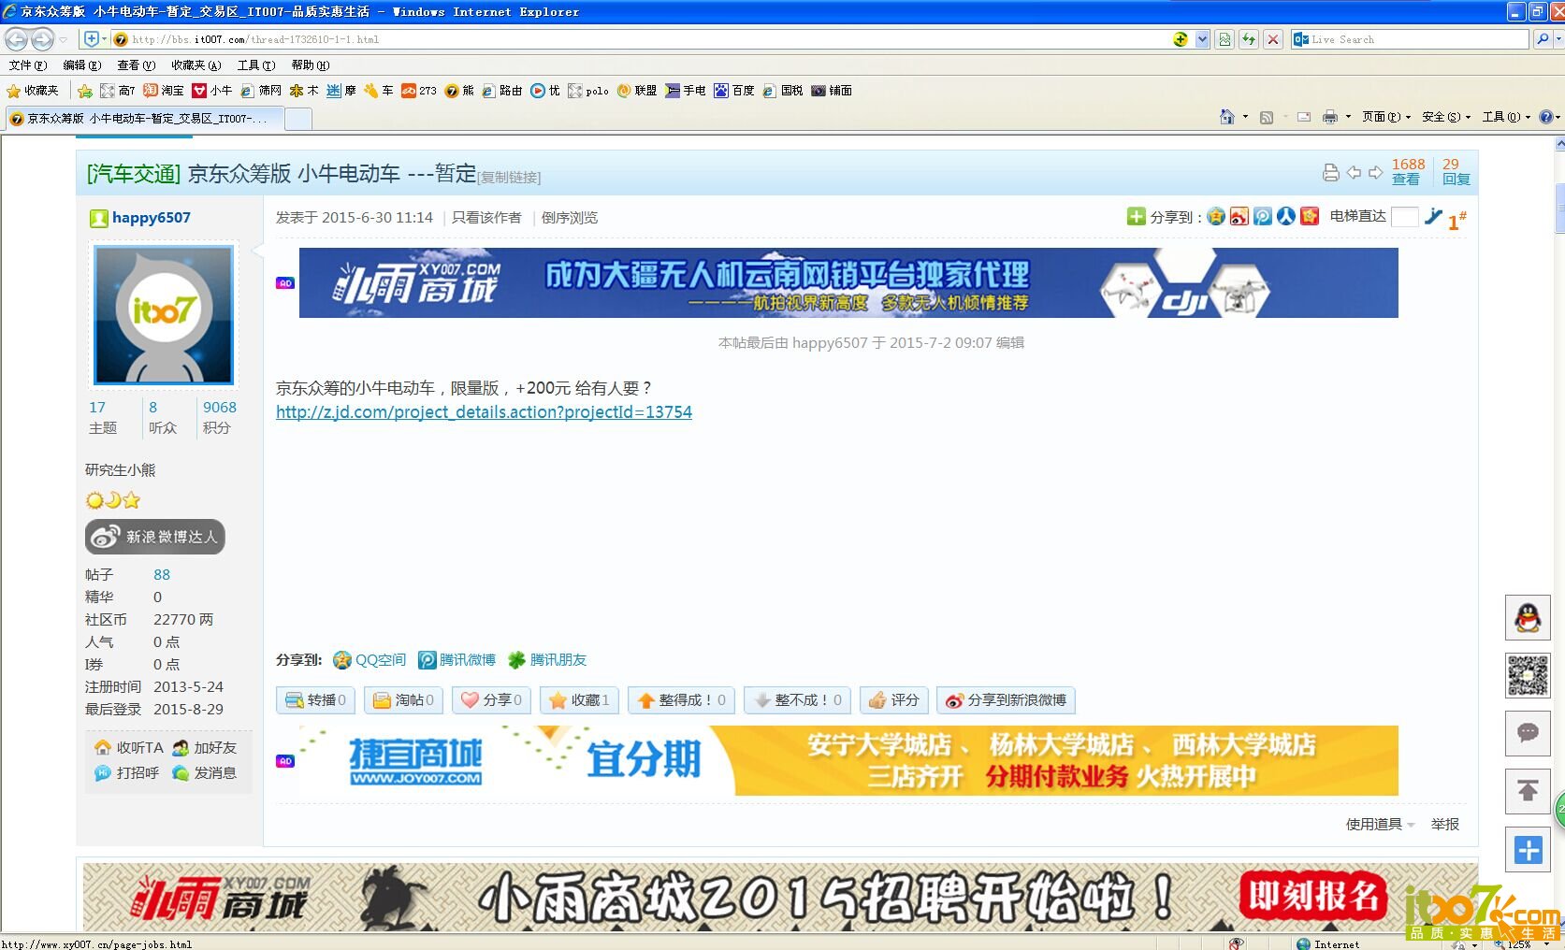Screen dimensions: 1565x950
Task: Go to next thread with right arrow
Action: [1375, 172]
